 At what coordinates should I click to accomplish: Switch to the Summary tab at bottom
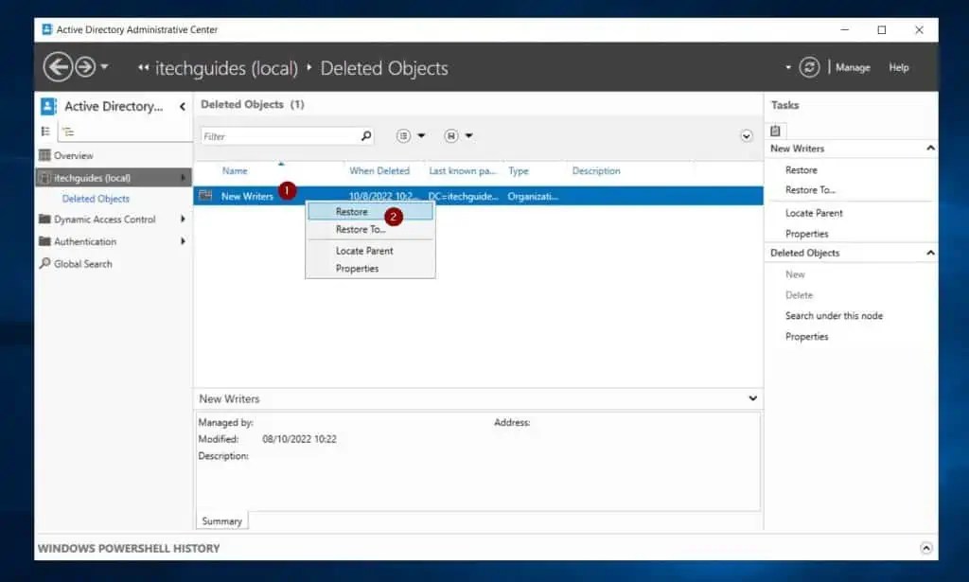[x=220, y=520]
